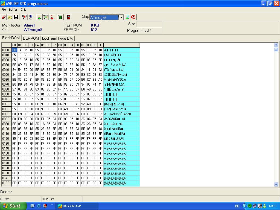Click the red prohibited reset chip icon
This screenshot has width=280, height=210.
tap(133, 17)
